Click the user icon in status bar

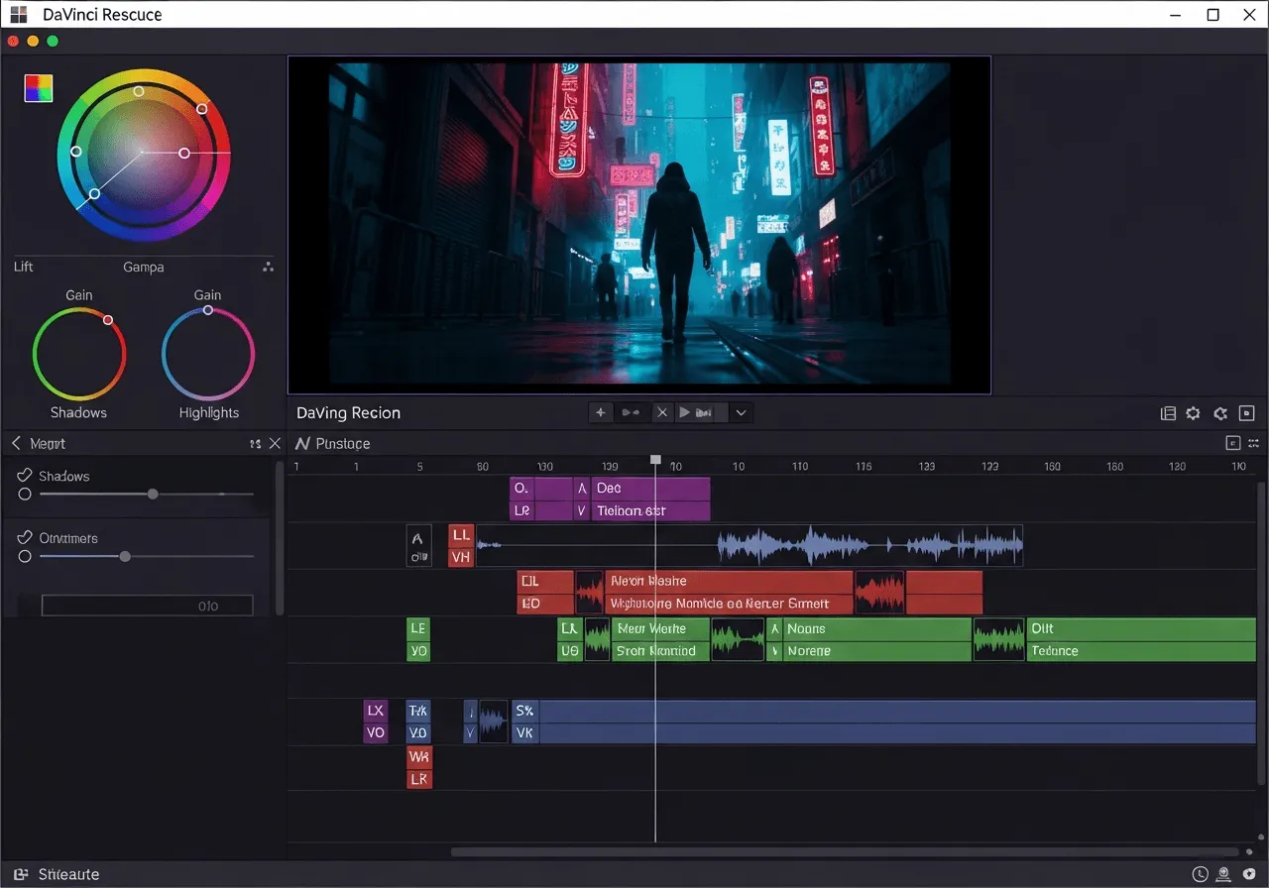1224,874
